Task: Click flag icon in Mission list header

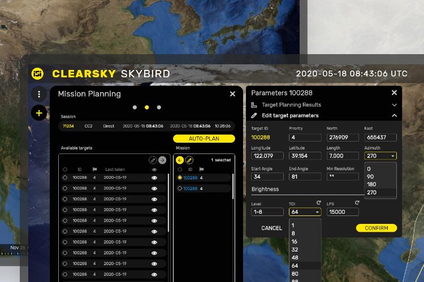Action: click(x=201, y=169)
